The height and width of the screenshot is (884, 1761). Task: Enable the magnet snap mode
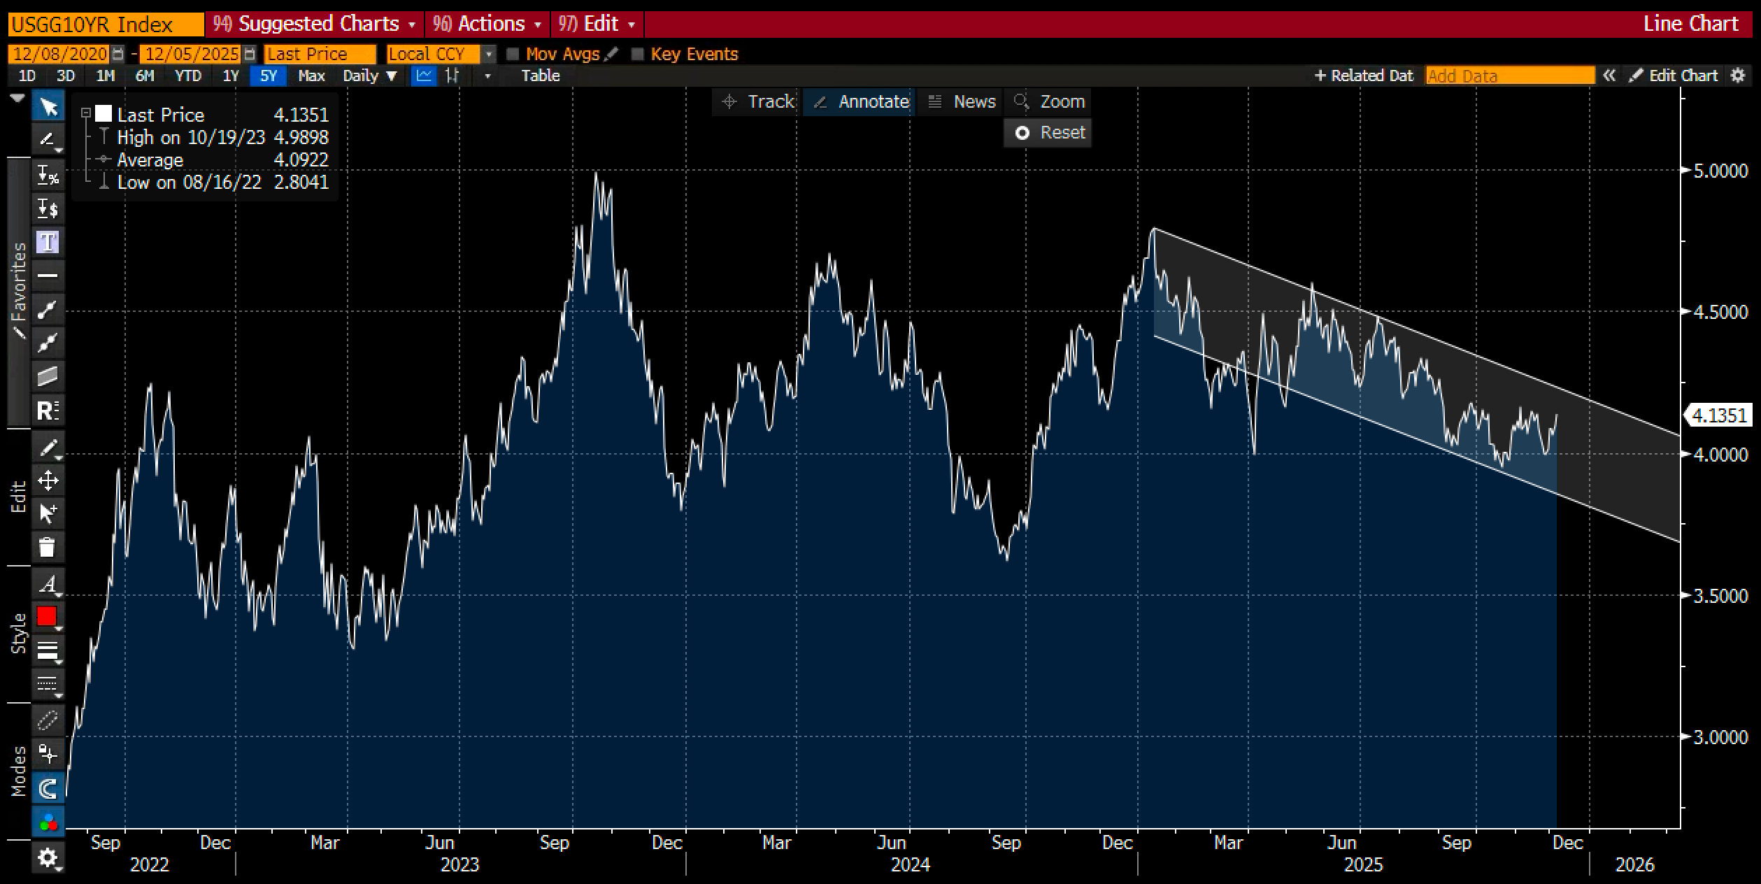coord(48,789)
